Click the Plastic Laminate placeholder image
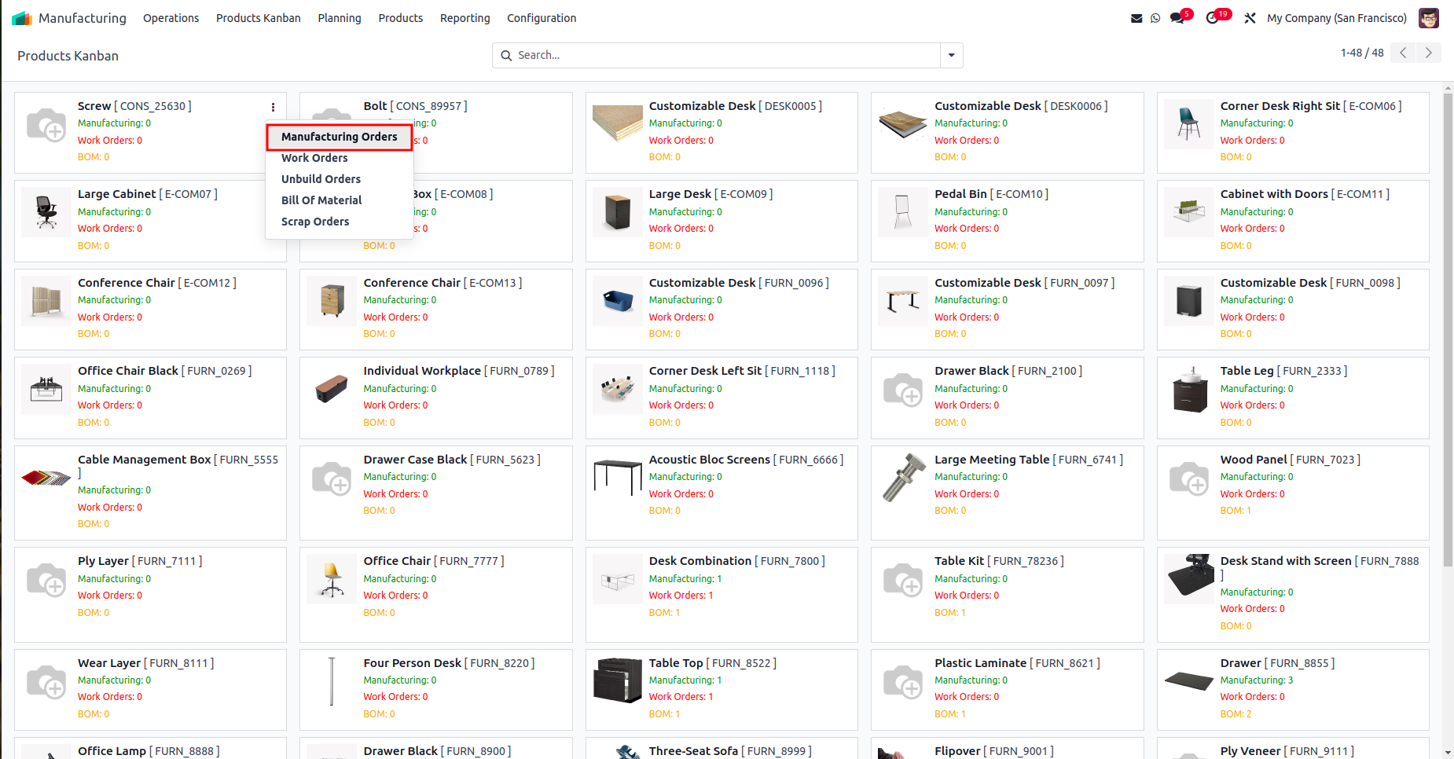This screenshot has width=1454, height=759. coord(903,681)
